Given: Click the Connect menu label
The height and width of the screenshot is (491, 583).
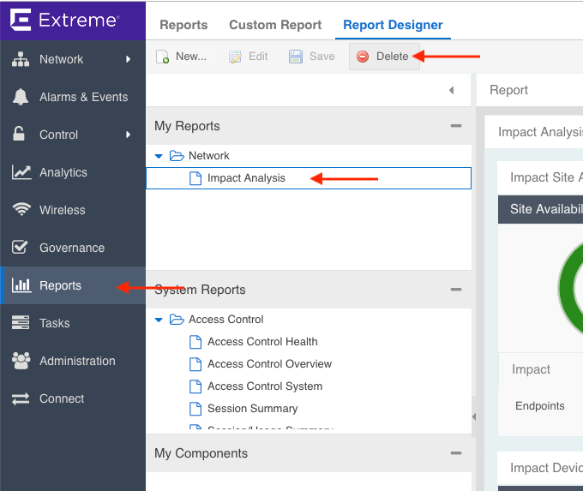Looking at the screenshot, I should (x=62, y=398).
